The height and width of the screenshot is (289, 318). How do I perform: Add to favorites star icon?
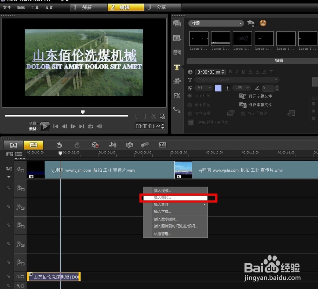[x=251, y=23]
